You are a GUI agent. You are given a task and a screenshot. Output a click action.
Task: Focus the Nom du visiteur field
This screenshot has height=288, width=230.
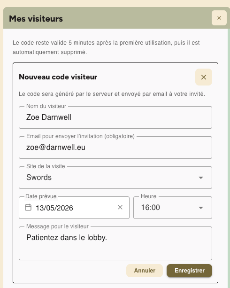(x=115, y=117)
